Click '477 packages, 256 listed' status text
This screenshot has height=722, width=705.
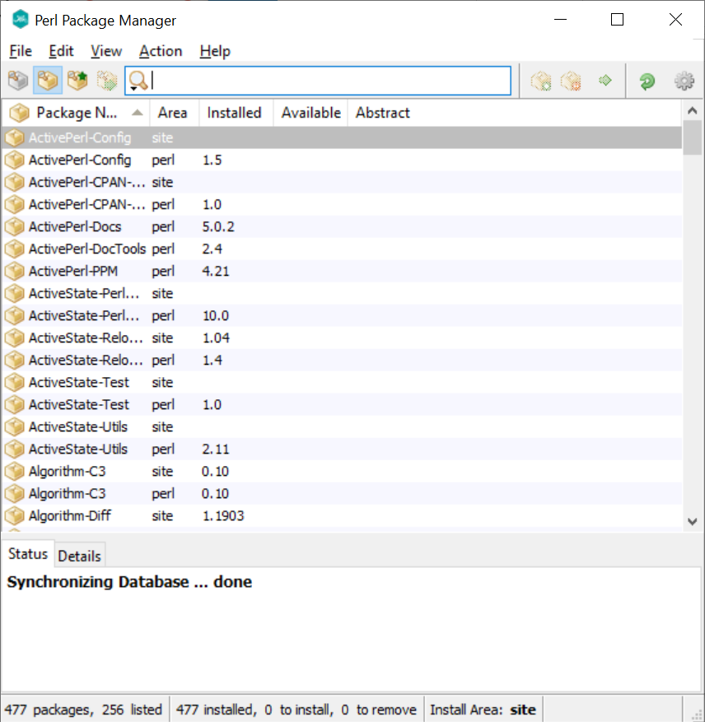pos(83,710)
